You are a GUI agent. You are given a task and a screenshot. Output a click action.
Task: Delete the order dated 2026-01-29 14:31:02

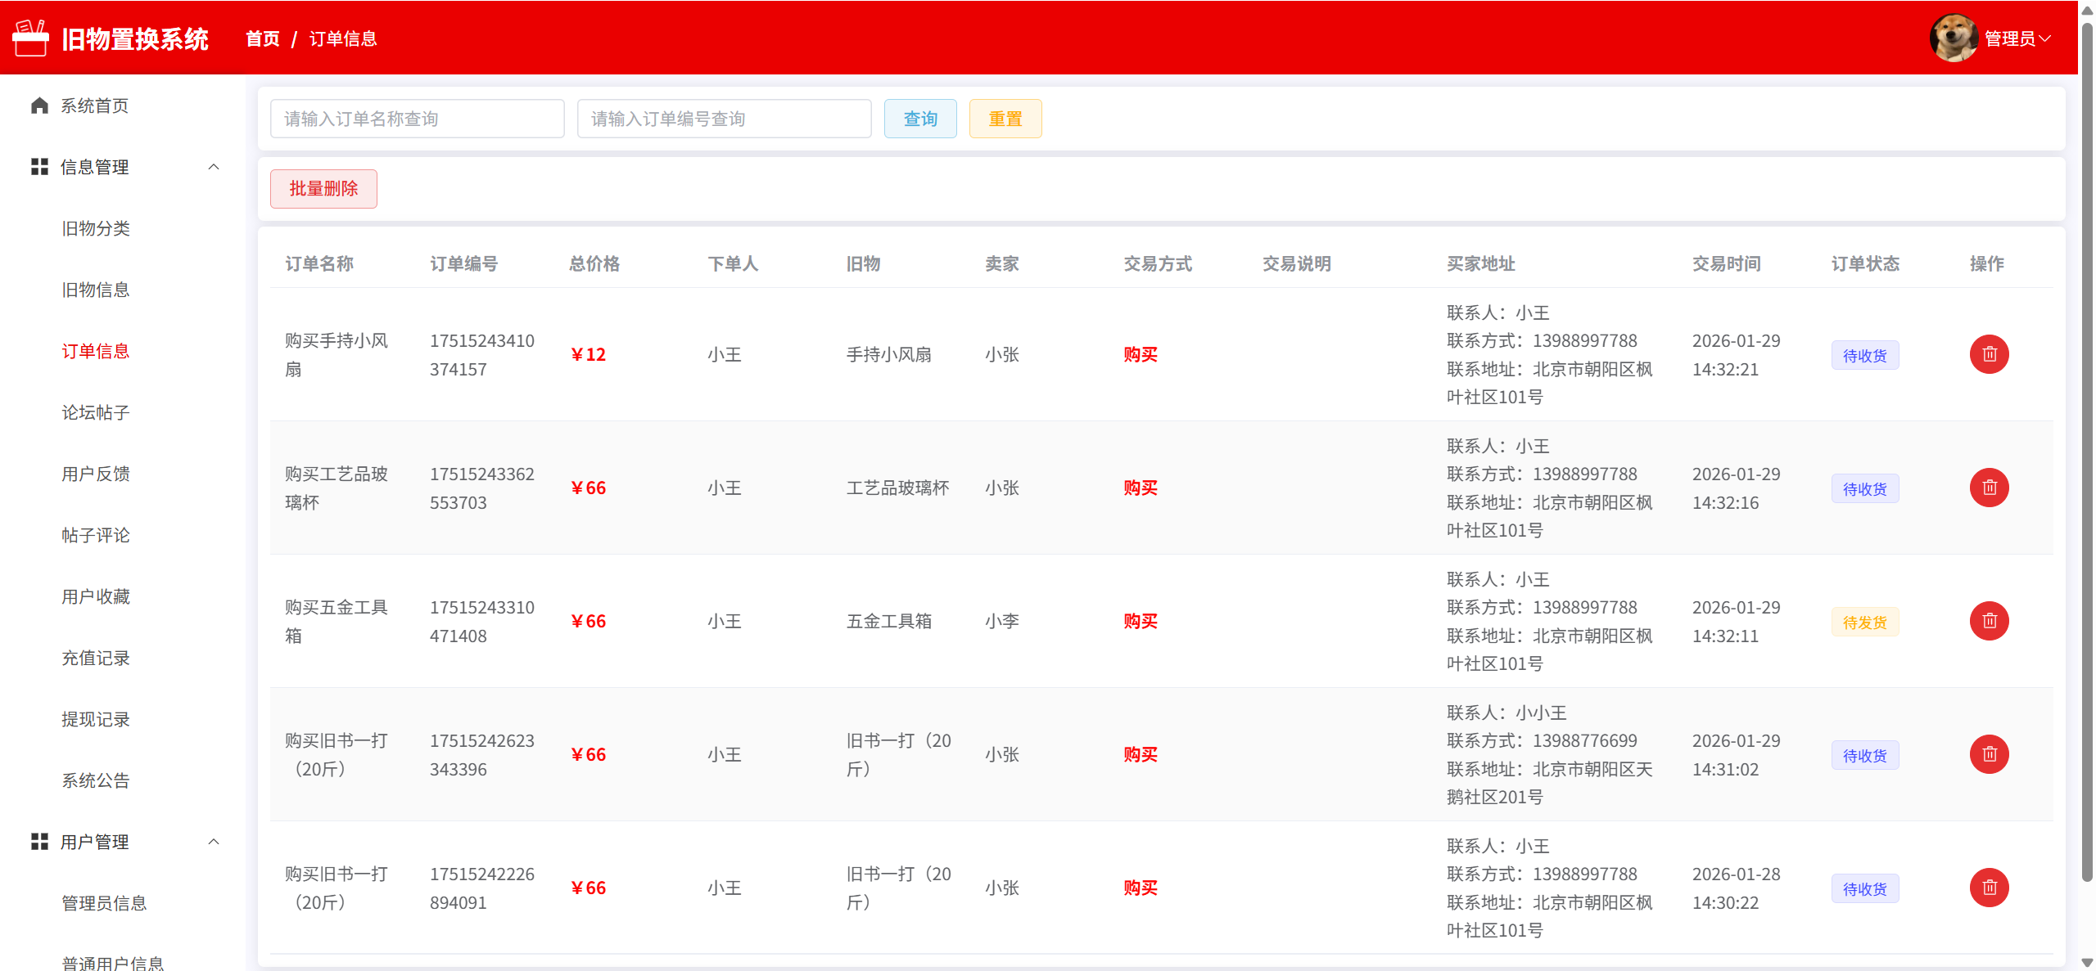[1989, 754]
